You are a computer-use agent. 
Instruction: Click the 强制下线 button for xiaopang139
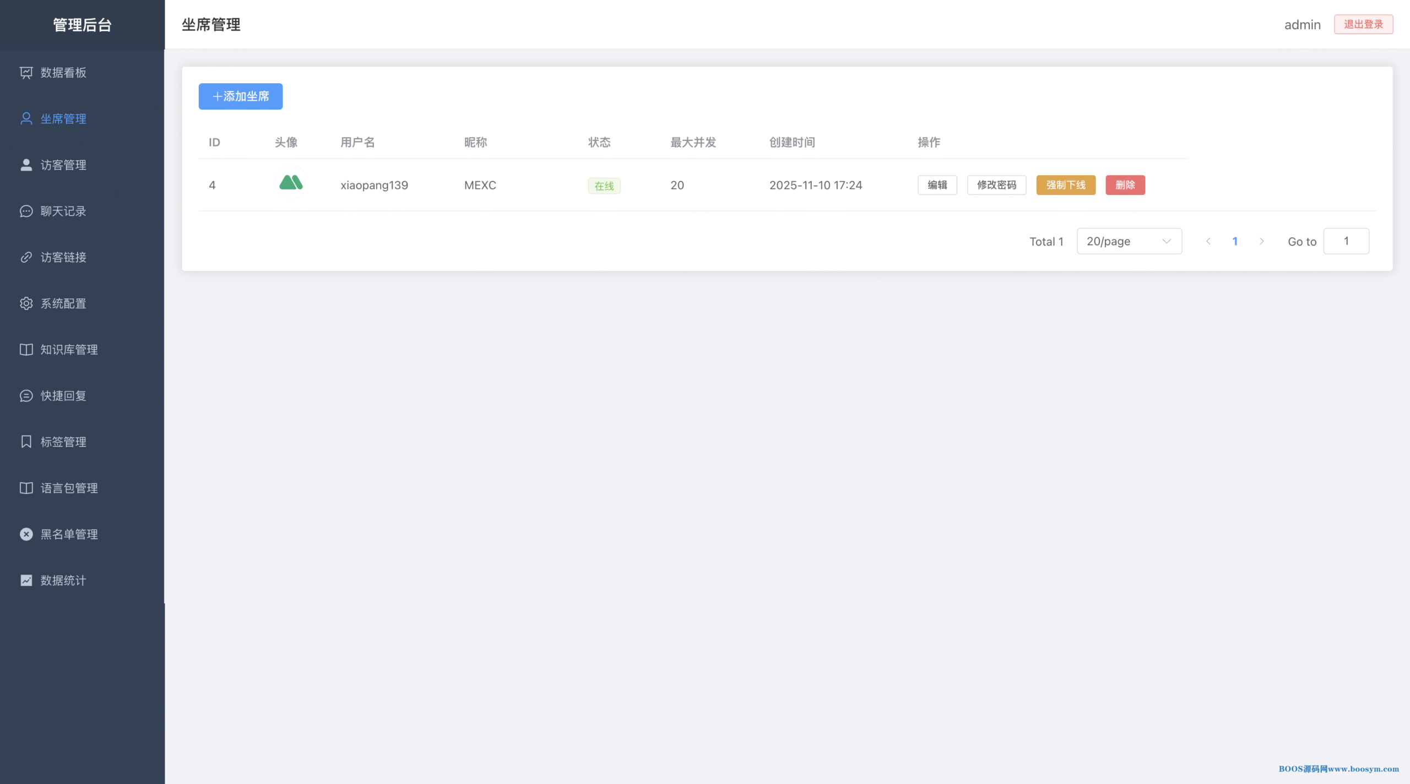click(x=1065, y=185)
